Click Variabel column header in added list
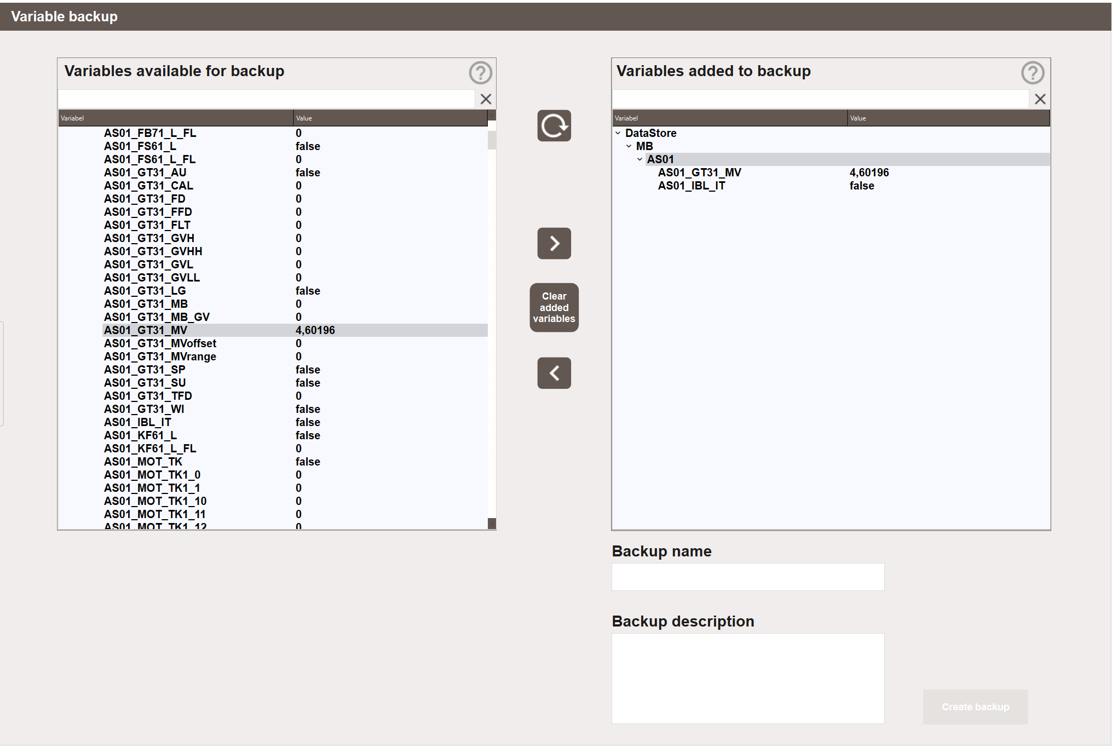 (730, 118)
